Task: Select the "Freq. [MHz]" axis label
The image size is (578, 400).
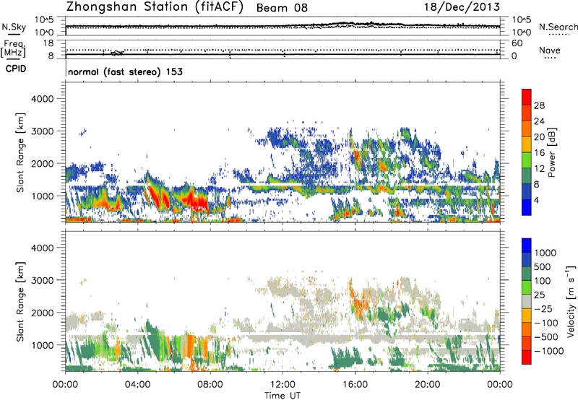Action: (13, 48)
